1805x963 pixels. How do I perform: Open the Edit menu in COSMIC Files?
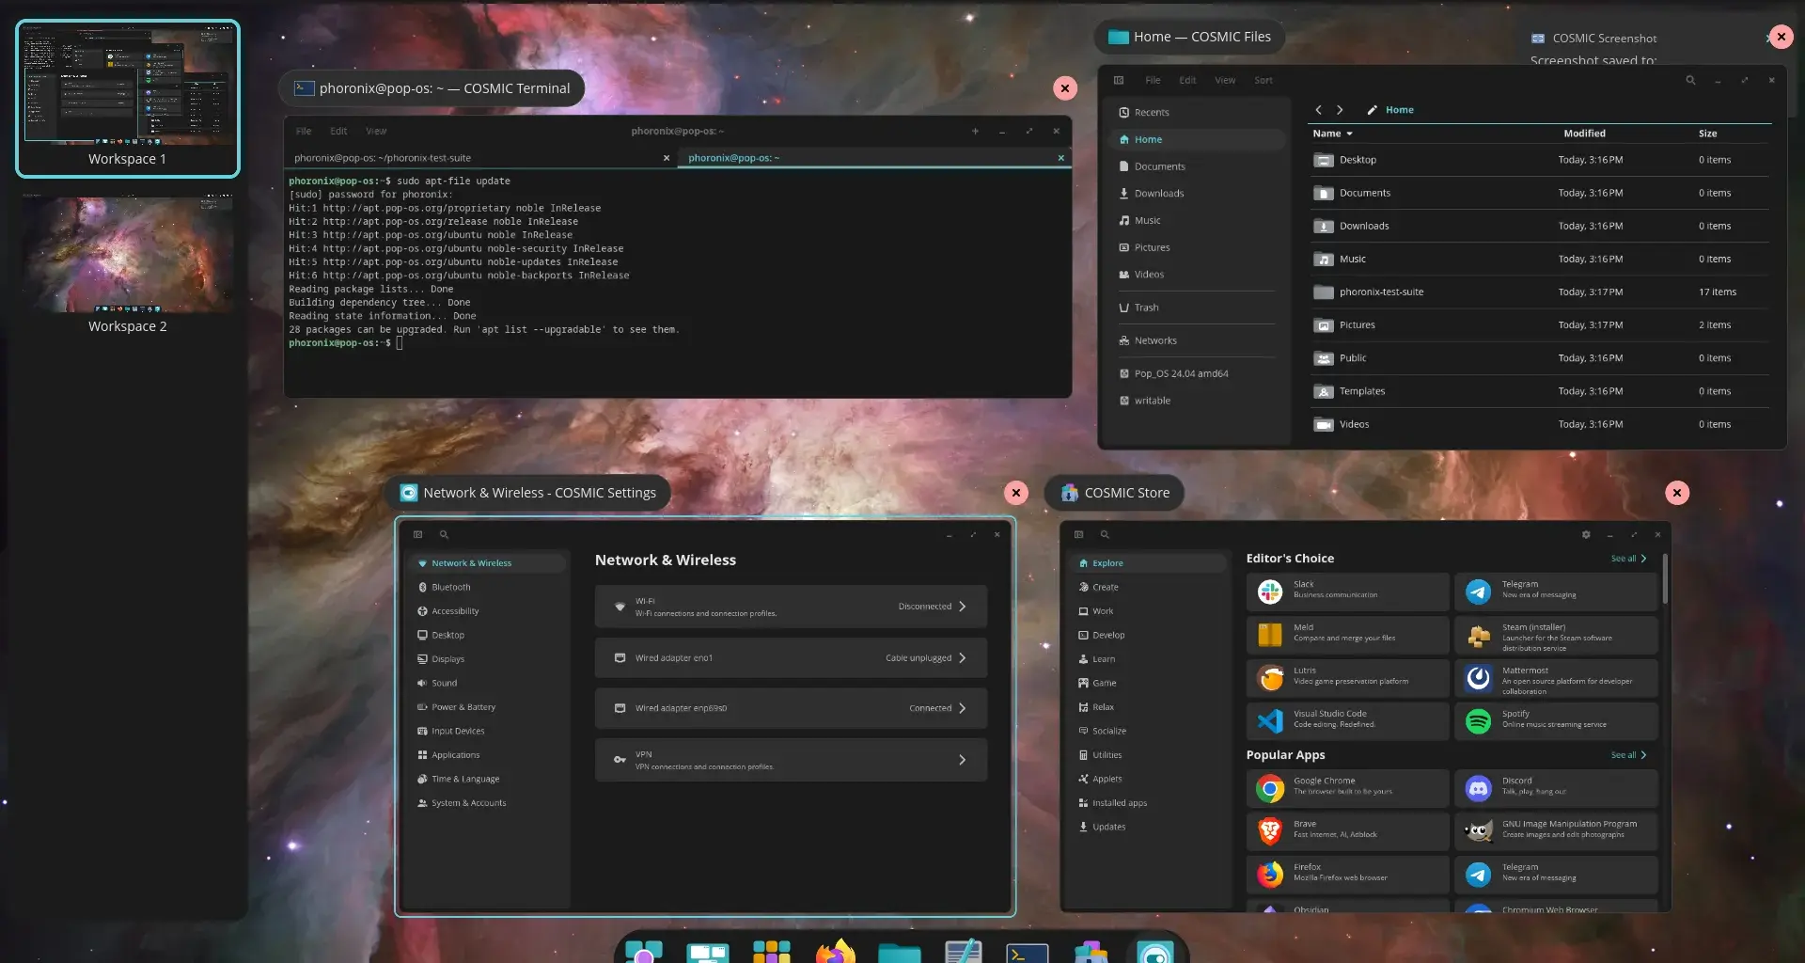point(1186,80)
